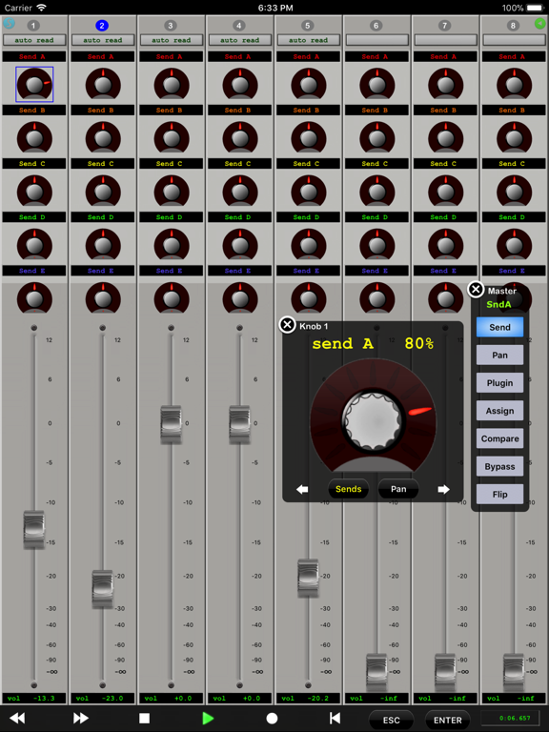Click channel 1 vol -13.3 readout
549x732 pixels.
tap(34, 699)
